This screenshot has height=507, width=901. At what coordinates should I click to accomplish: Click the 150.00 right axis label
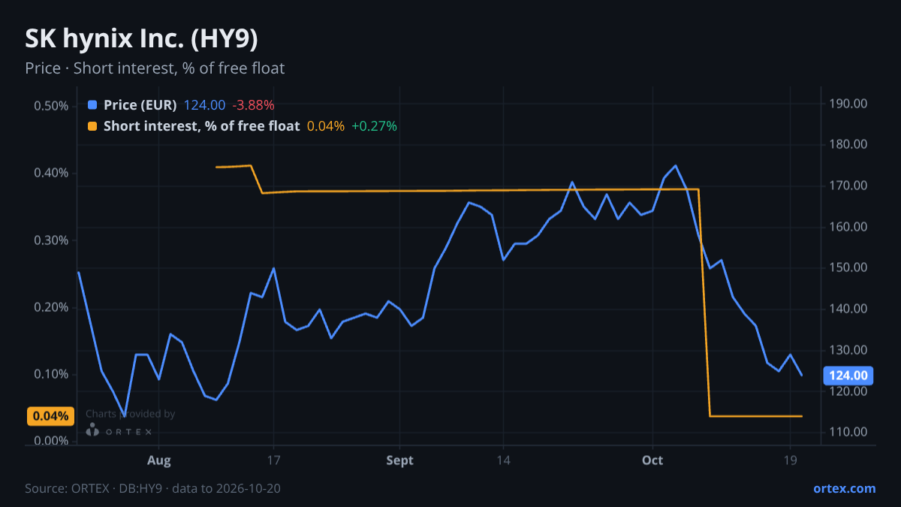(848, 267)
